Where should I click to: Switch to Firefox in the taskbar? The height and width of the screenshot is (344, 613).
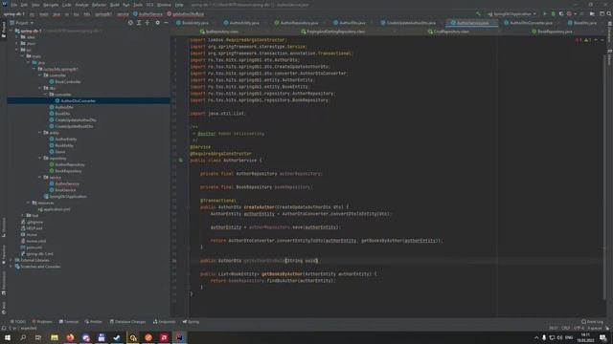70,337
